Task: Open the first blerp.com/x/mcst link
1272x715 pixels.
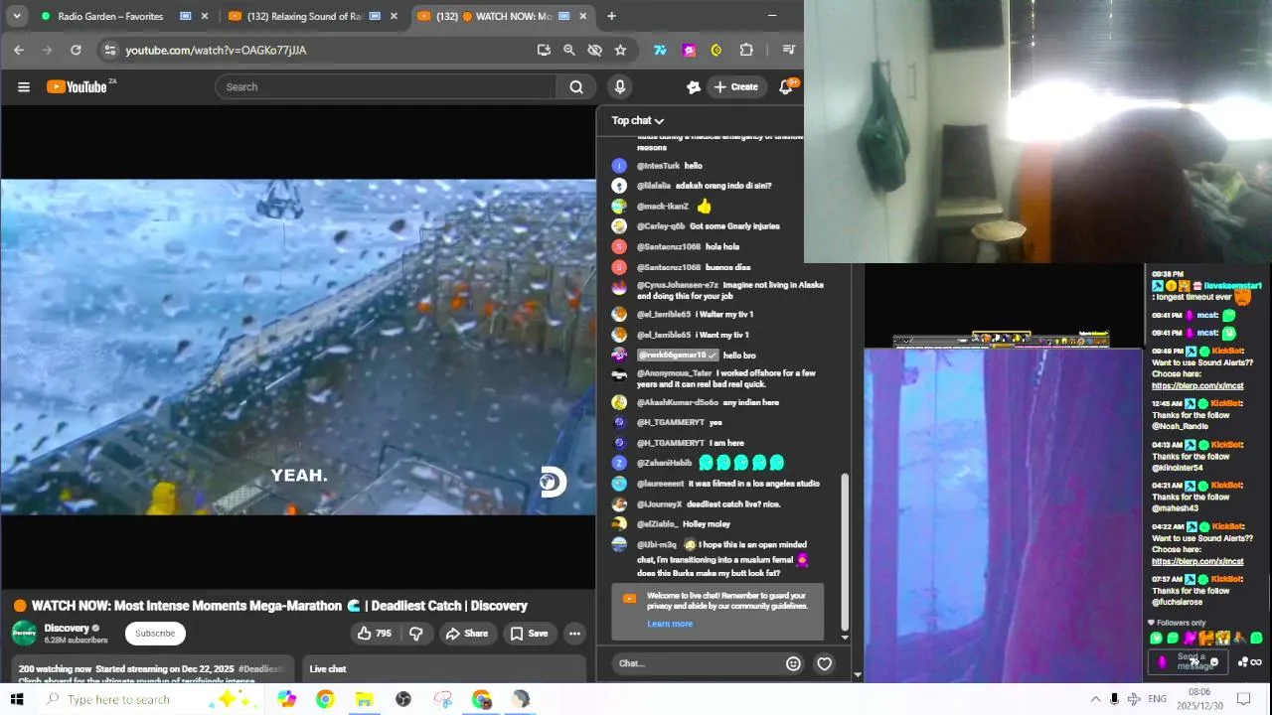Action: pyautogui.click(x=1197, y=386)
